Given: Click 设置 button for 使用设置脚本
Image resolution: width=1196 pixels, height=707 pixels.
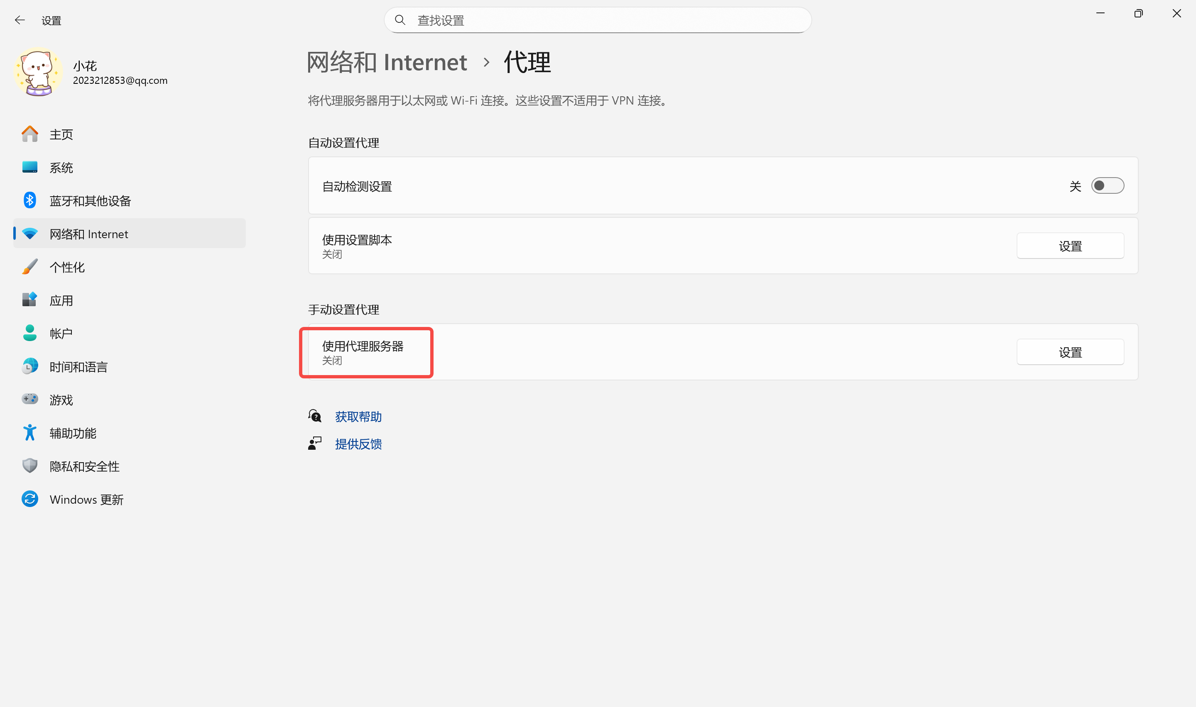Looking at the screenshot, I should click(x=1070, y=246).
